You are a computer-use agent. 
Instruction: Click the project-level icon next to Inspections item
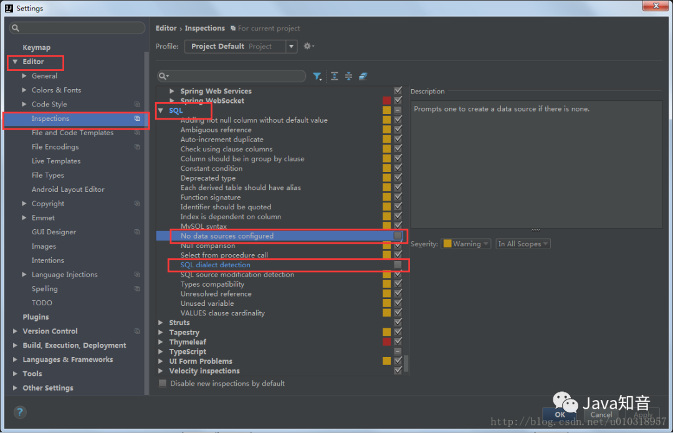point(137,118)
